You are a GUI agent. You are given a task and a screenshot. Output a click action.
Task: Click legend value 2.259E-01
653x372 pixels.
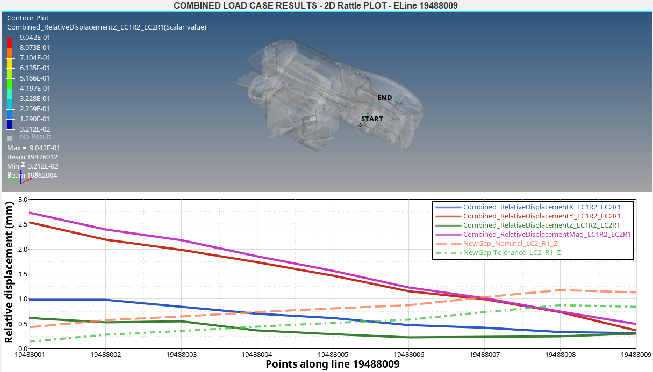pos(35,108)
